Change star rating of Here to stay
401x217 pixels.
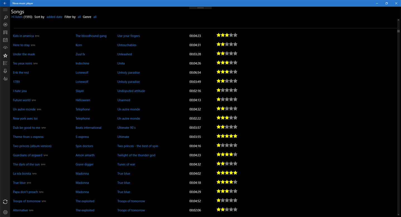[x=227, y=44]
